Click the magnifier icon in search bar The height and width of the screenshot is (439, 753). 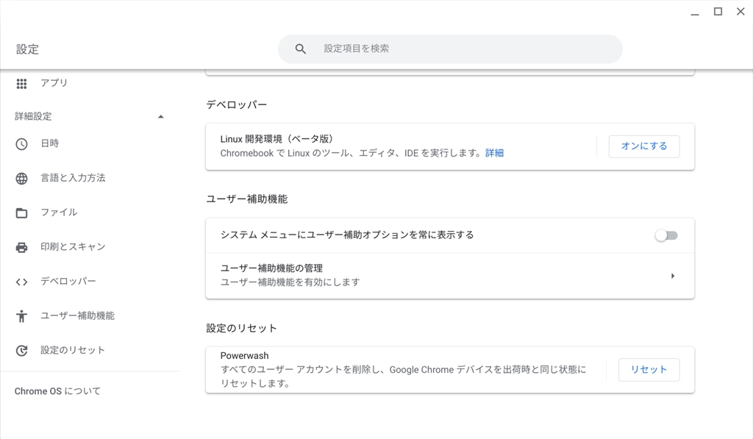click(300, 49)
